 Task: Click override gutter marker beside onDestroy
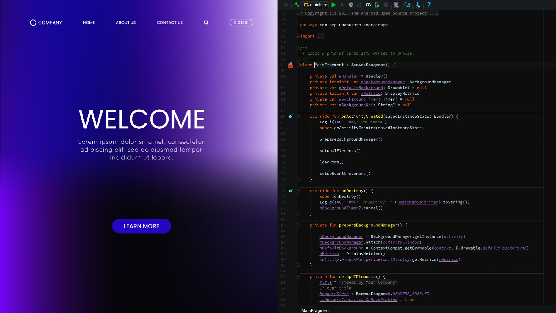pos(291,191)
